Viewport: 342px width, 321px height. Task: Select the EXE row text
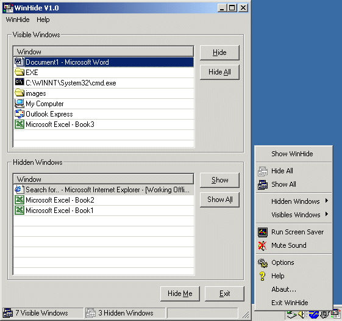[x=32, y=73]
